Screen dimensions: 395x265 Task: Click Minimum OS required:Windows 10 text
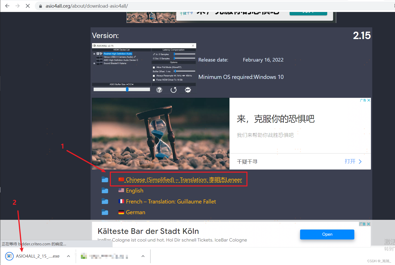(x=241, y=77)
